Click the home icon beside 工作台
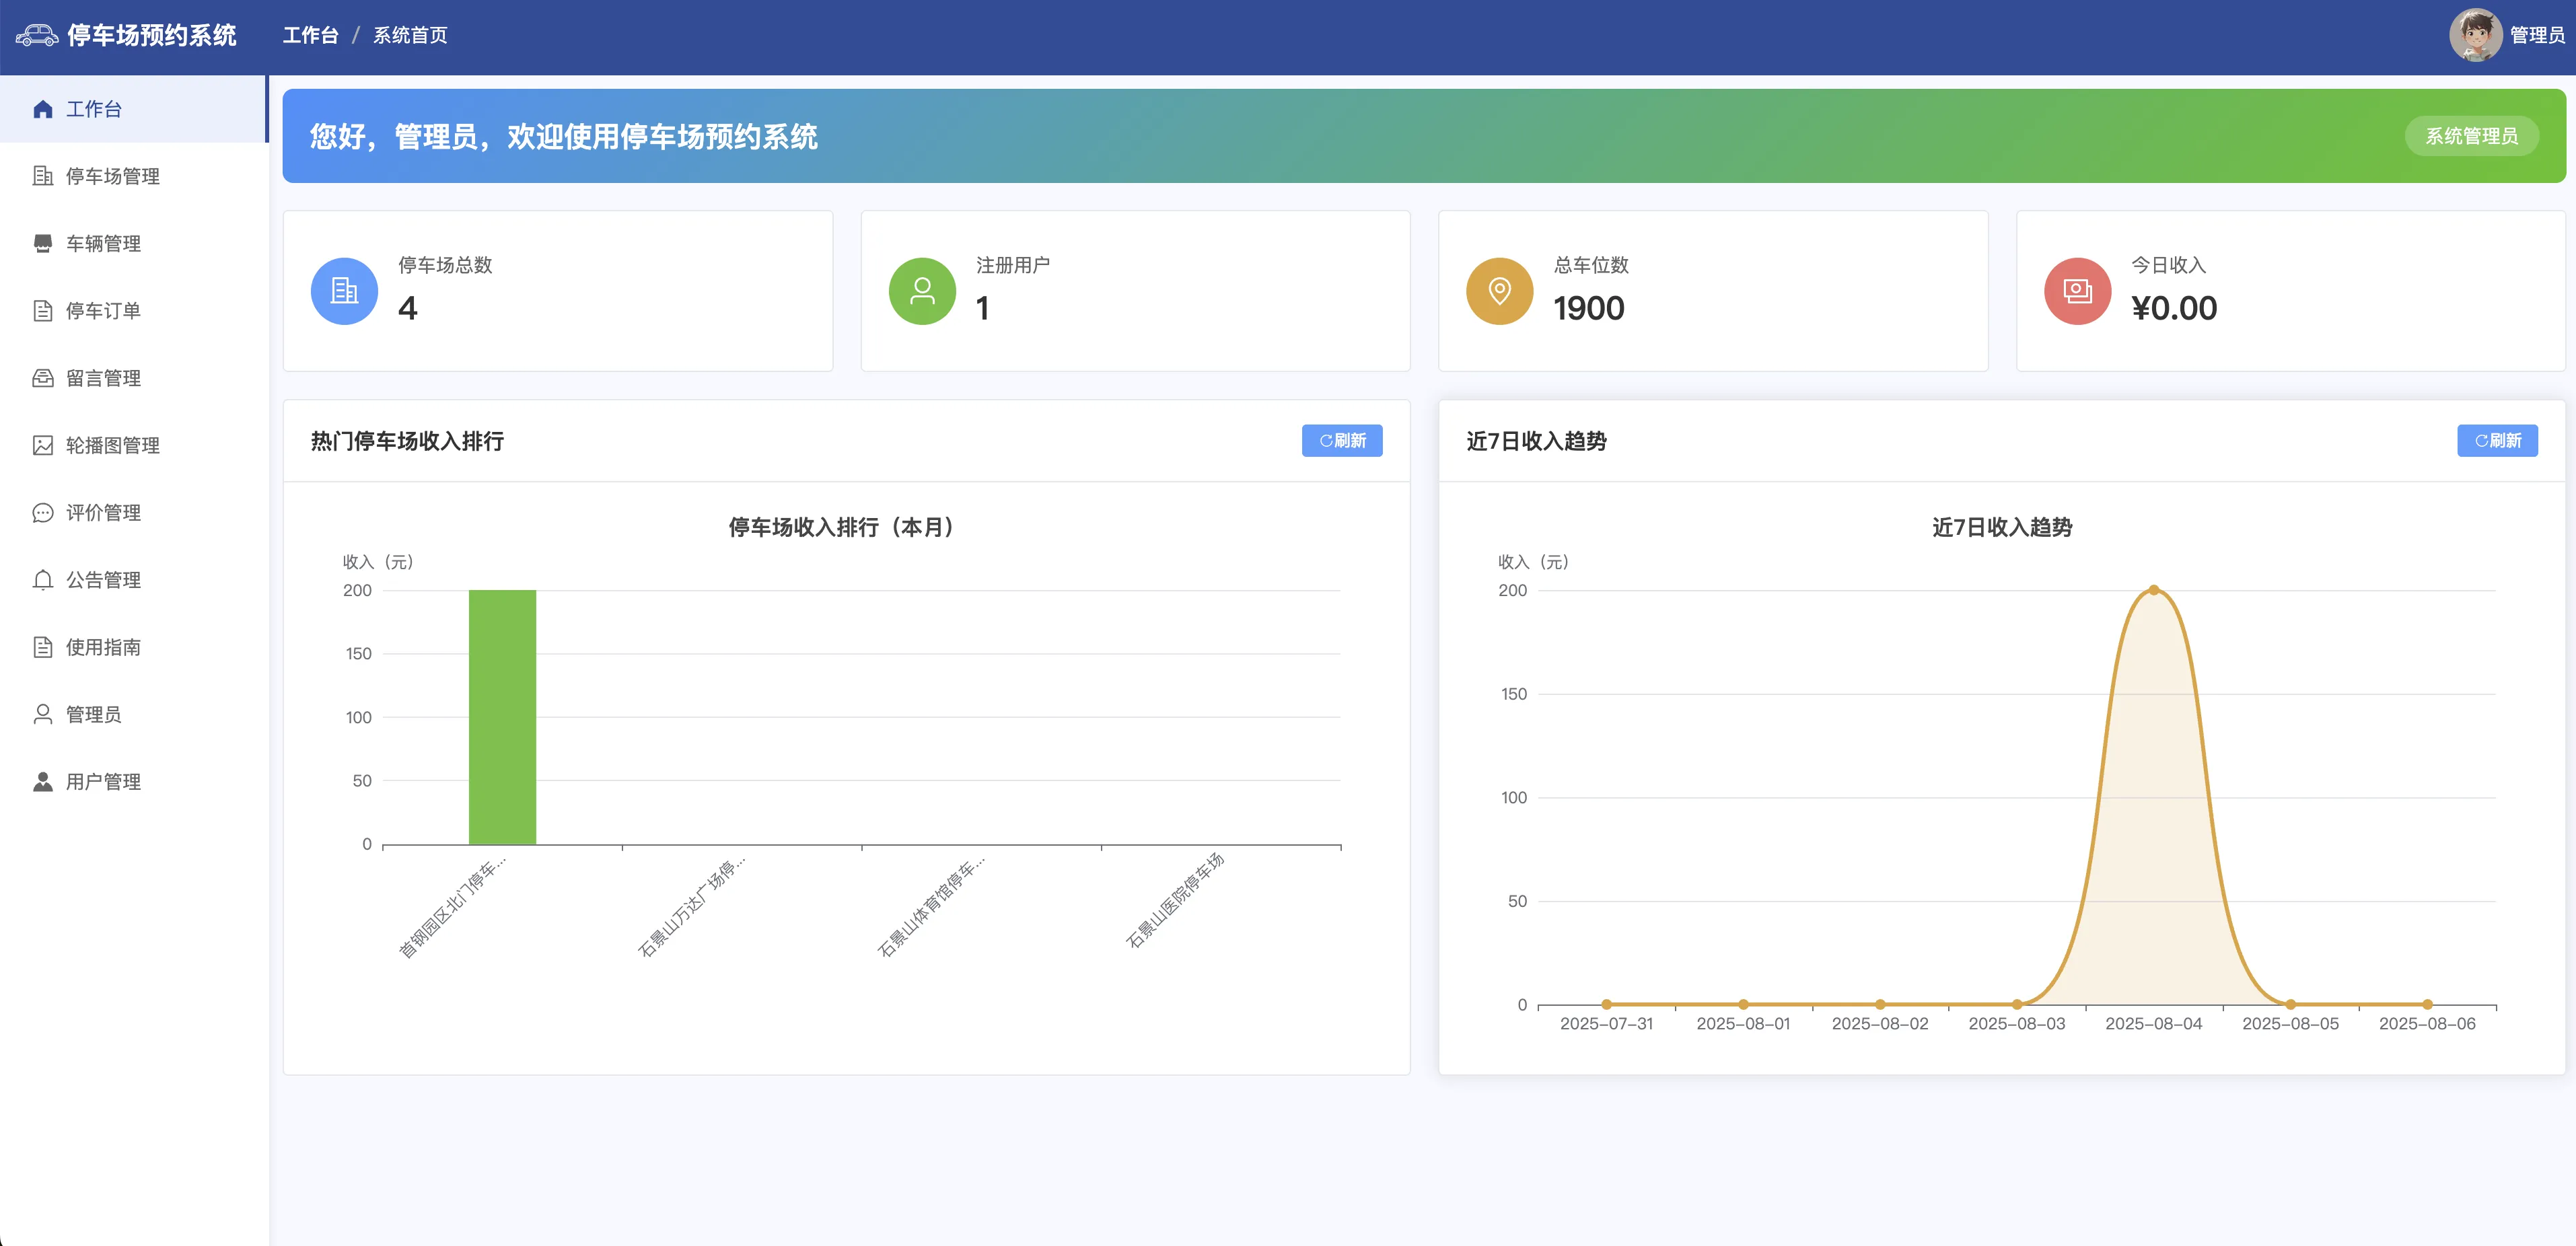 (42, 109)
